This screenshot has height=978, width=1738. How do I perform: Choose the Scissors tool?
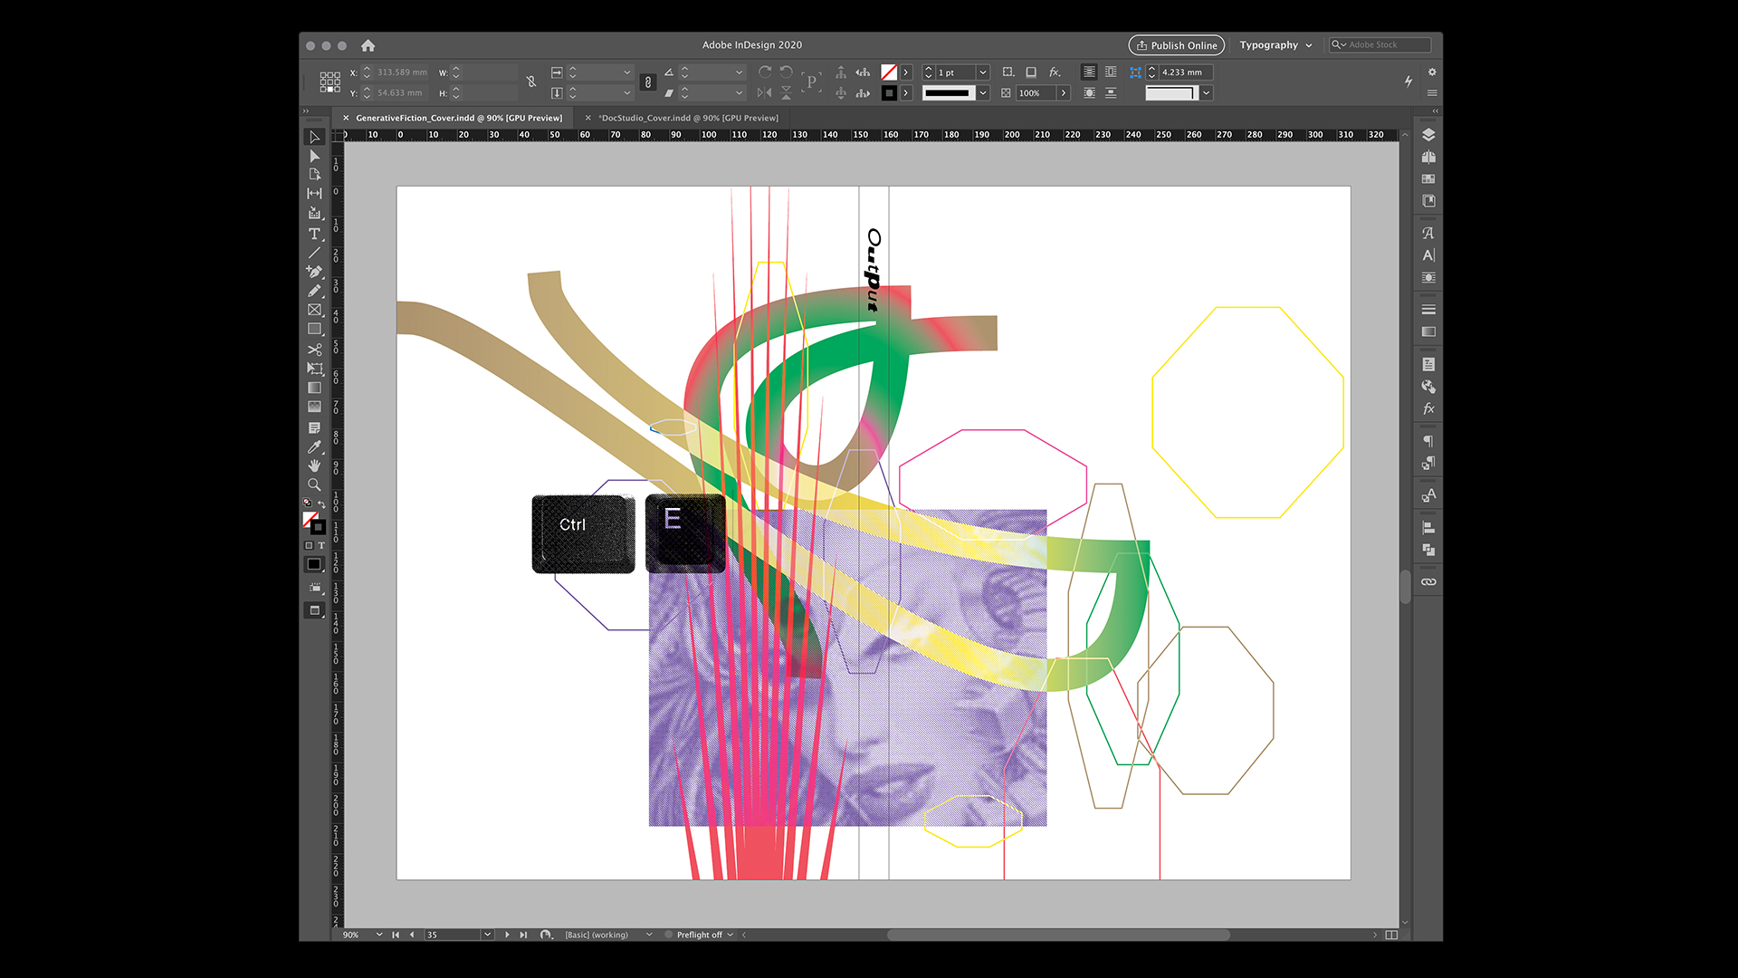point(314,349)
